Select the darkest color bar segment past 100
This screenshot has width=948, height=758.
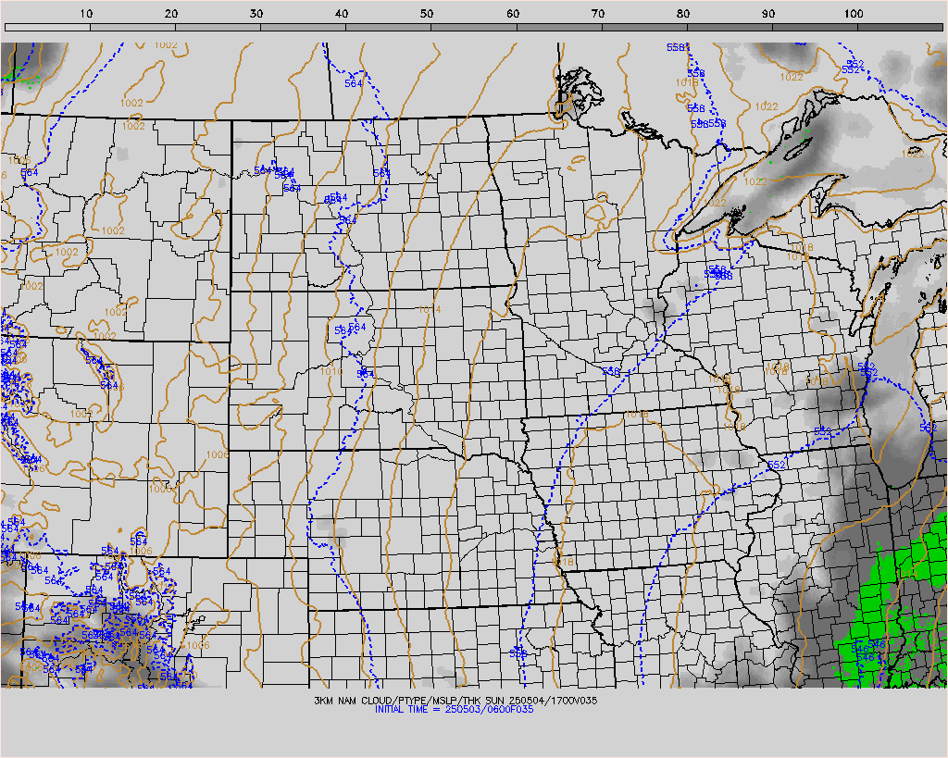click(x=900, y=27)
